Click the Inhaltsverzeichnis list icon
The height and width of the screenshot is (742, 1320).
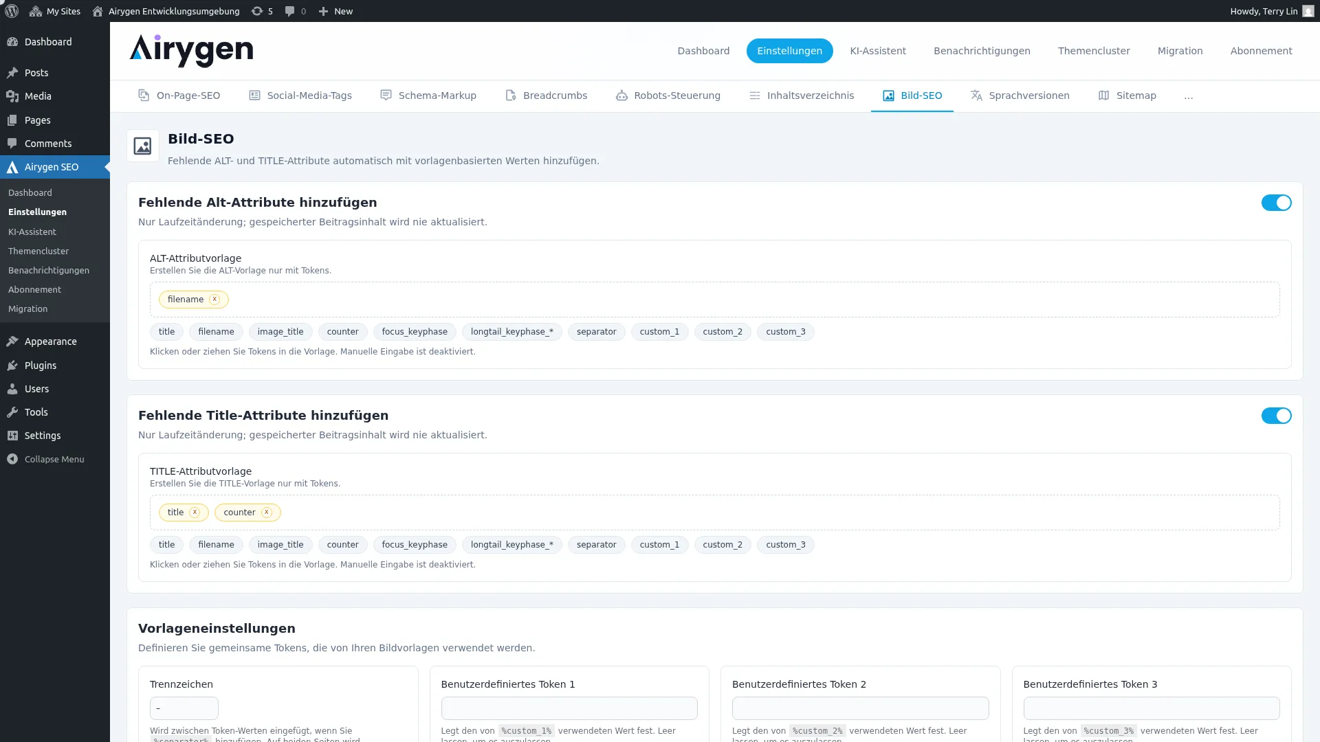tap(754, 95)
